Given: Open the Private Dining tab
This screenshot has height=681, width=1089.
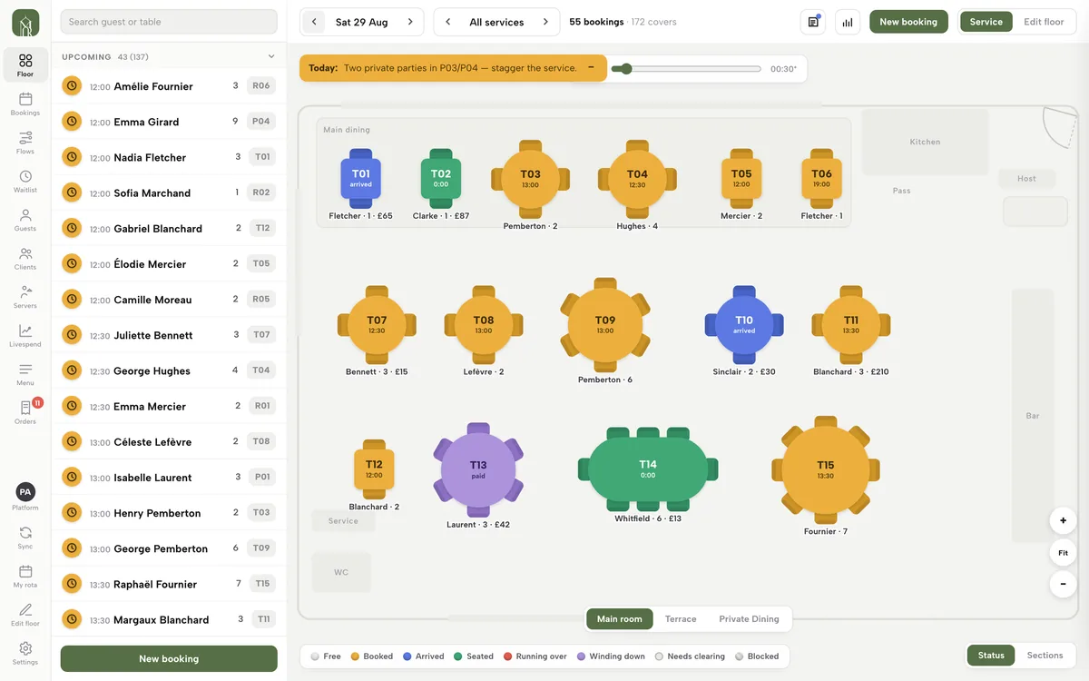Looking at the screenshot, I should pyautogui.click(x=749, y=619).
